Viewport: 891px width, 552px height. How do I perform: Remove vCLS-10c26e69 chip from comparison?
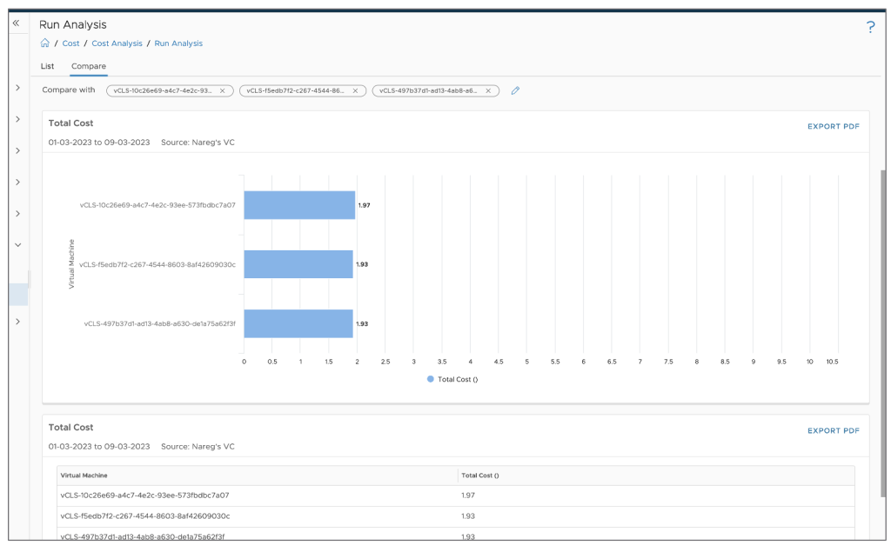click(222, 90)
